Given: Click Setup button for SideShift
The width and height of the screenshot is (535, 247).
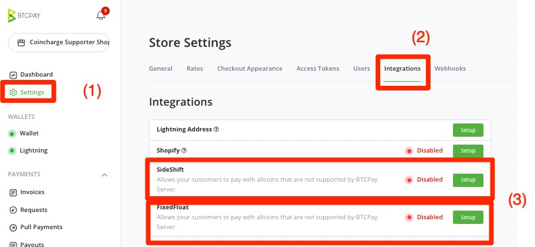Looking at the screenshot, I should click(468, 180).
